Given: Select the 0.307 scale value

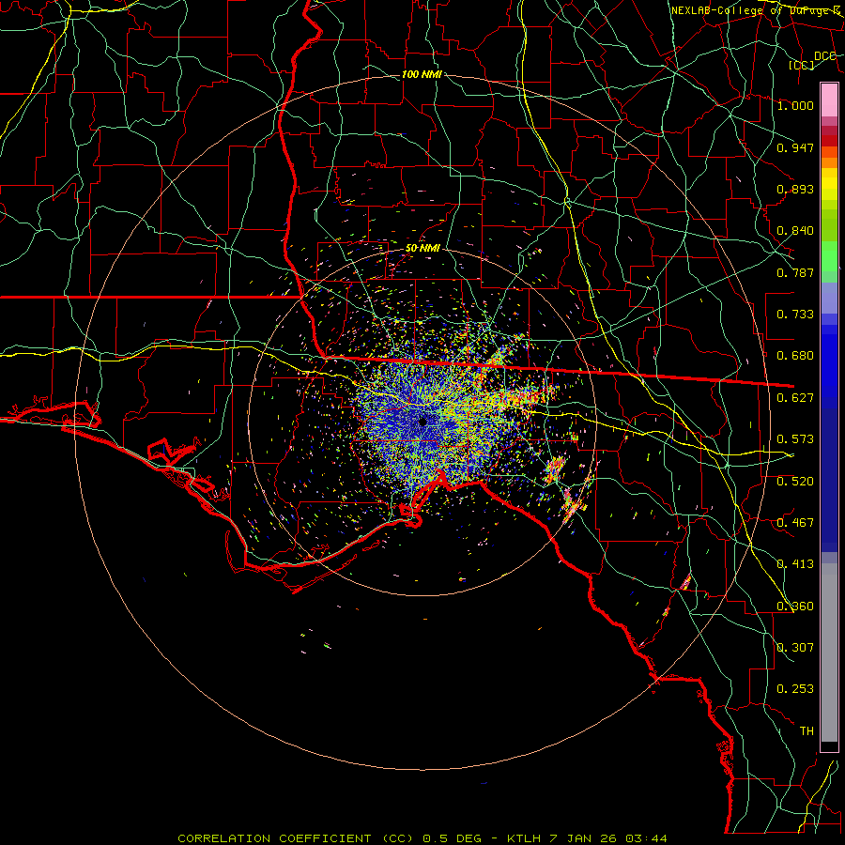Looking at the screenshot, I should 795,648.
